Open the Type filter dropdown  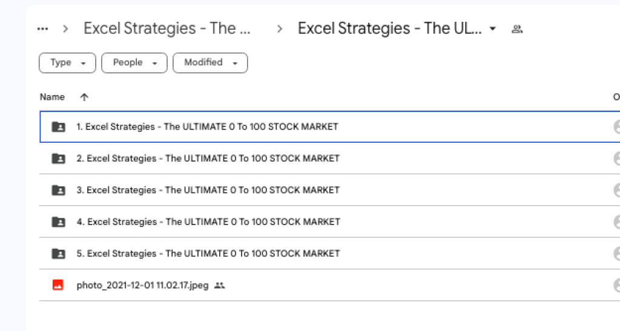click(x=67, y=63)
